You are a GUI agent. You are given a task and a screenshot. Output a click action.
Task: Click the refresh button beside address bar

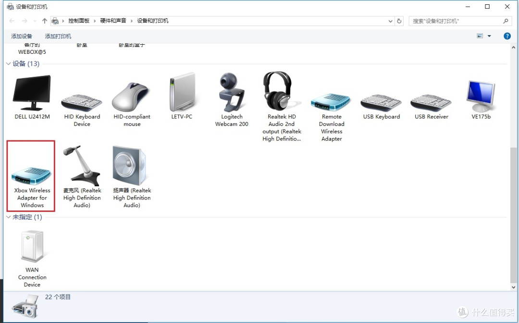399,21
